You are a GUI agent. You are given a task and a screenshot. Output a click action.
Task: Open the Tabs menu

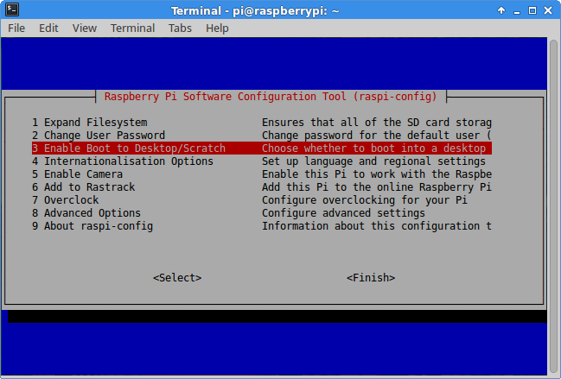(x=180, y=28)
